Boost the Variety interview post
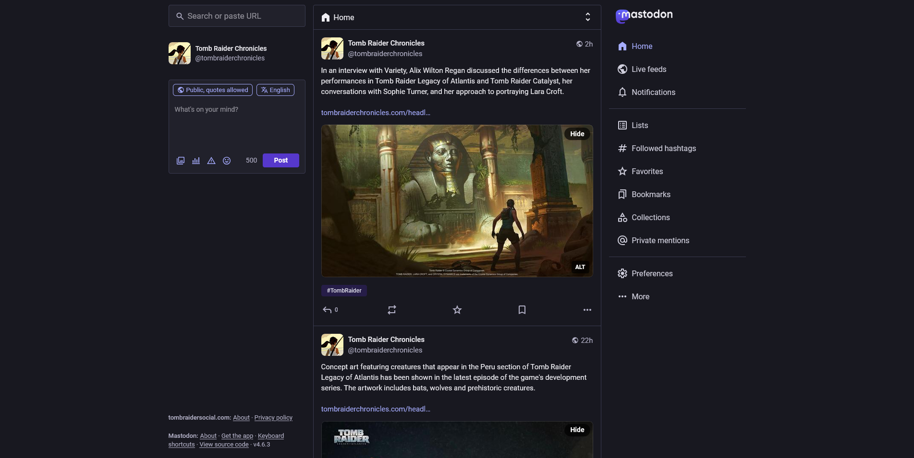This screenshot has height=458, width=914. pos(392,310)
